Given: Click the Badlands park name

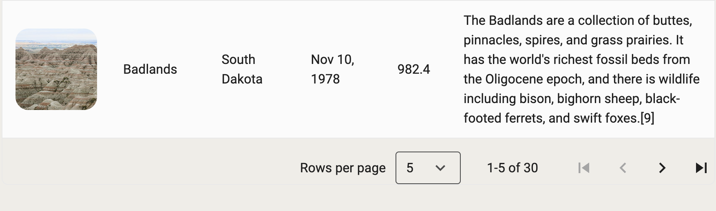Looking at the screenshot, I should point(150,69).
